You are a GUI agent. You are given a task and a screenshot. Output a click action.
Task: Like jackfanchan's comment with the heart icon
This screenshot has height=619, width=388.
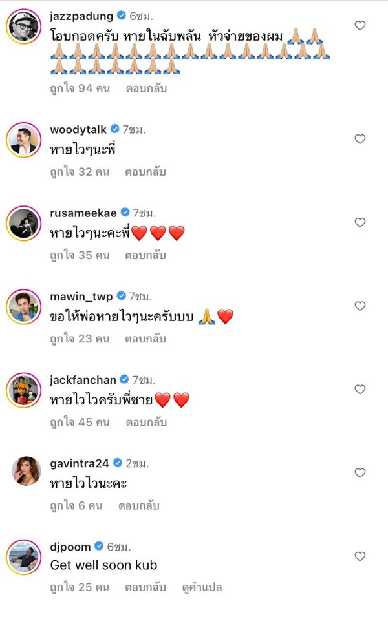(x=360, y=390)
